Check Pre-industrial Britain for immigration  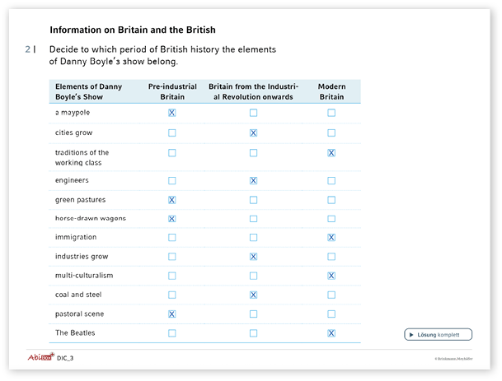click(172, 237)
